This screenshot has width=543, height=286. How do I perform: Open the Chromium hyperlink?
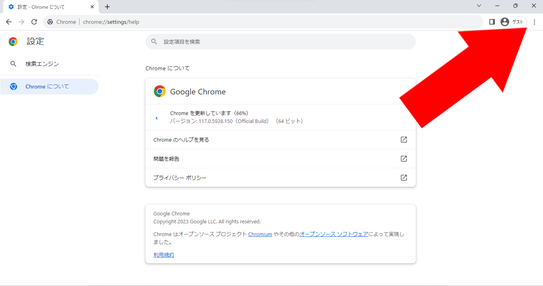[260, 234]
